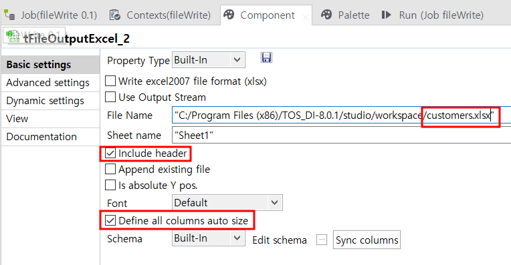Screen dimensions: 511x265
Task: Click the Job tab icon
Action: (x=9, y=15)
